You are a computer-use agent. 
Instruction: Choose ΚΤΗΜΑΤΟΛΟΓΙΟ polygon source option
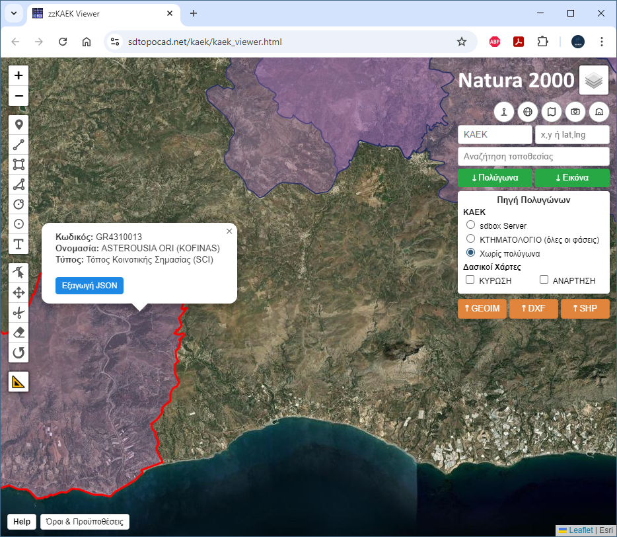pyautogui.click(x=471, y=239)
